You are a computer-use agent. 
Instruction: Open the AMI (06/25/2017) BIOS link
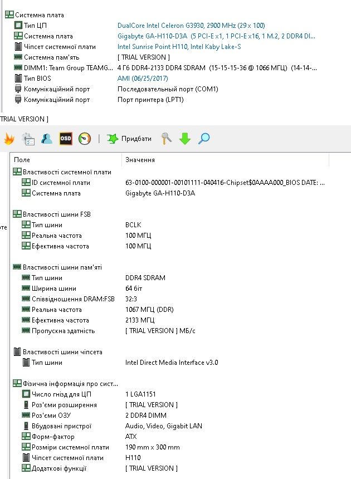pos(143,79)
